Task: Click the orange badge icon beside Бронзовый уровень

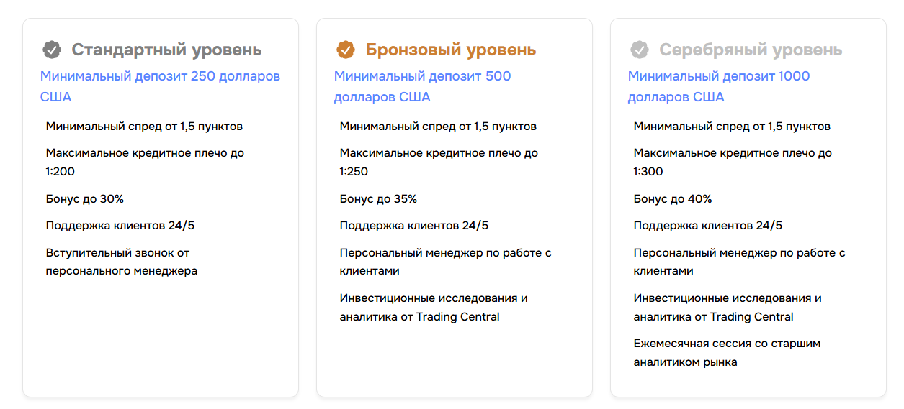Action: (346, 50)
